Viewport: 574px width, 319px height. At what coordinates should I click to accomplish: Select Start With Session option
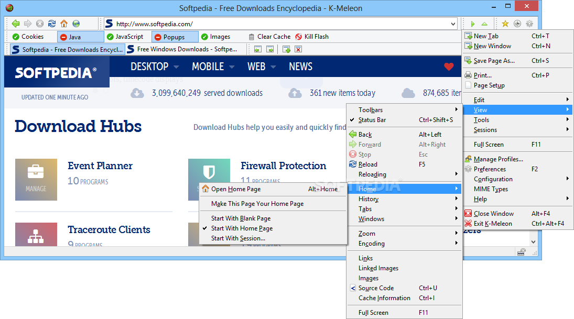pyautogui.click(x=273, y=238)
